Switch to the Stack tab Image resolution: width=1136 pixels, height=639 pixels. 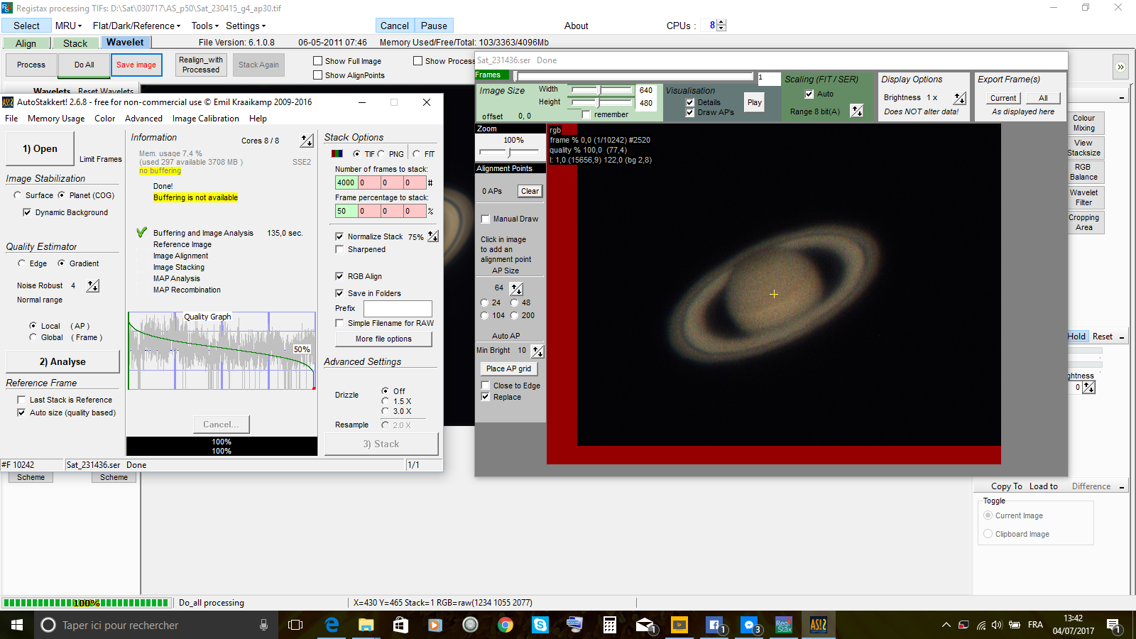[75, 43]
